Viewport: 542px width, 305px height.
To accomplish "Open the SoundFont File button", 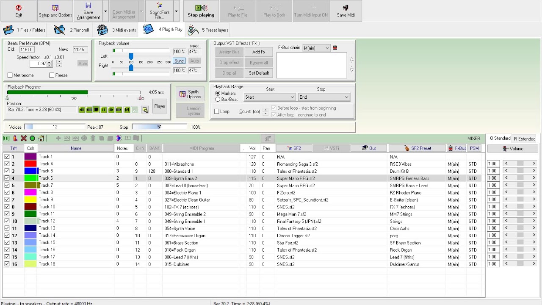I will click(159, 11).
